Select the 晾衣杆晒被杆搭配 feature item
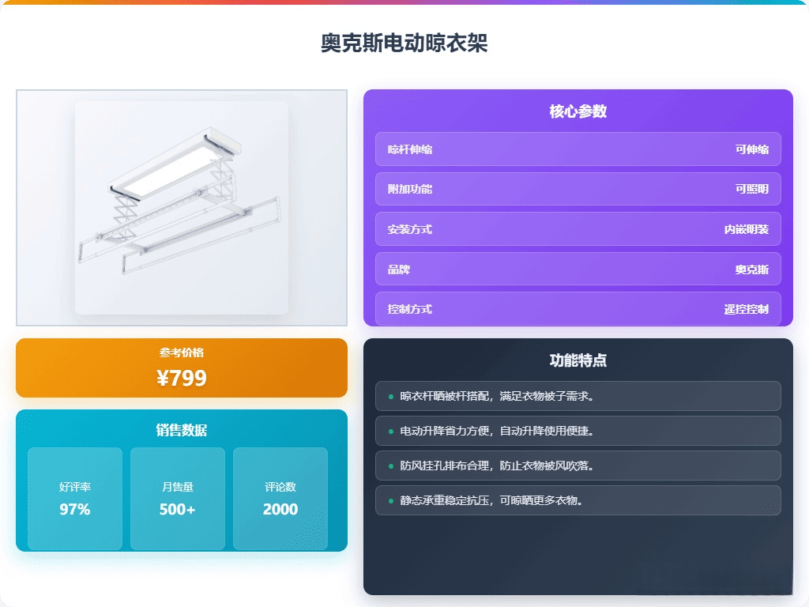809x607 pixels. [578, 396]
